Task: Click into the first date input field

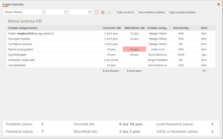Action: (x=55, y=12)
